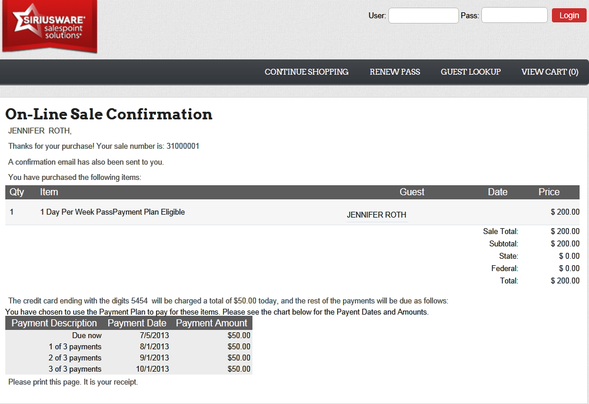Image resolution: width=589 pixels, height=404 pixels.
Task: Select the CONTINUE SHOPPING menu item
Action: 306,72
